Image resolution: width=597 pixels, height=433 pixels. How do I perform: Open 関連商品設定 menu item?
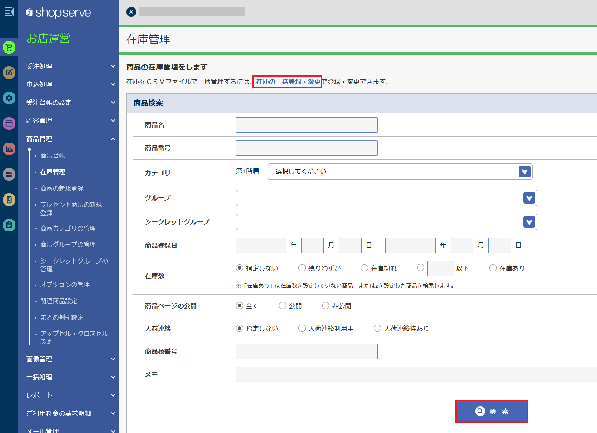pyautogui.click(x=59, y=301)
